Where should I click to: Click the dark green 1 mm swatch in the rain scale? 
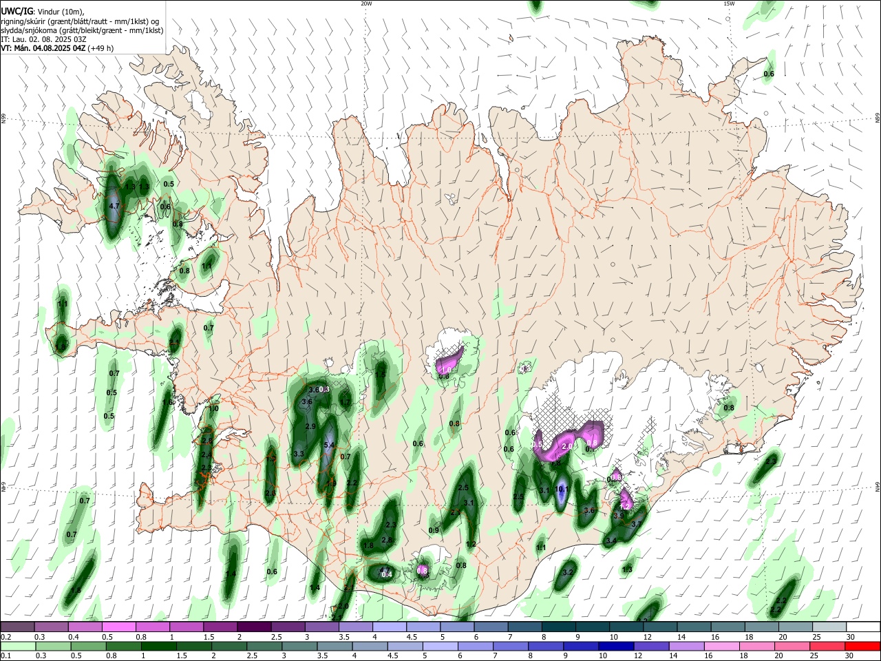(158, 646)
